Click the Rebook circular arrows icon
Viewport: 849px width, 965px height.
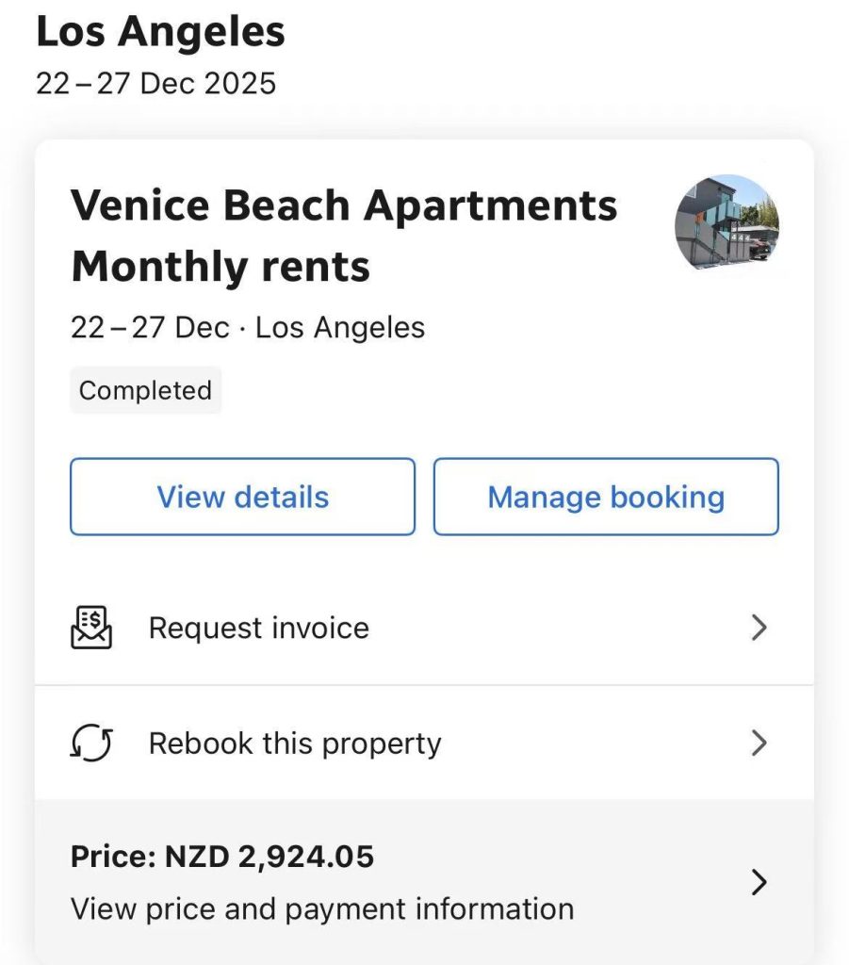[91, 744]
